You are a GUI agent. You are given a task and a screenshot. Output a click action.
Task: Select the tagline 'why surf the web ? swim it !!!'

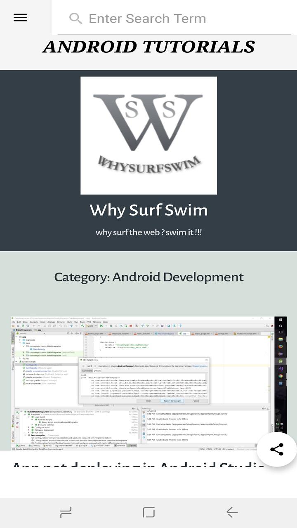(148, 232)
